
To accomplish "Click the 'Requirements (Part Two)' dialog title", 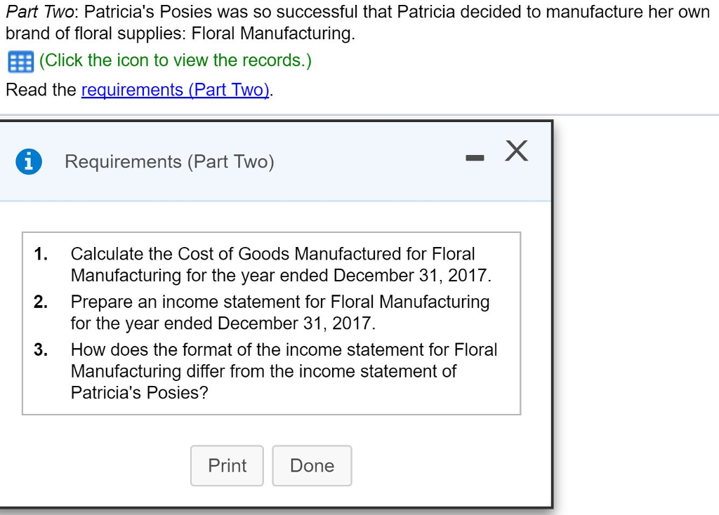I will (x=169, y=162).
